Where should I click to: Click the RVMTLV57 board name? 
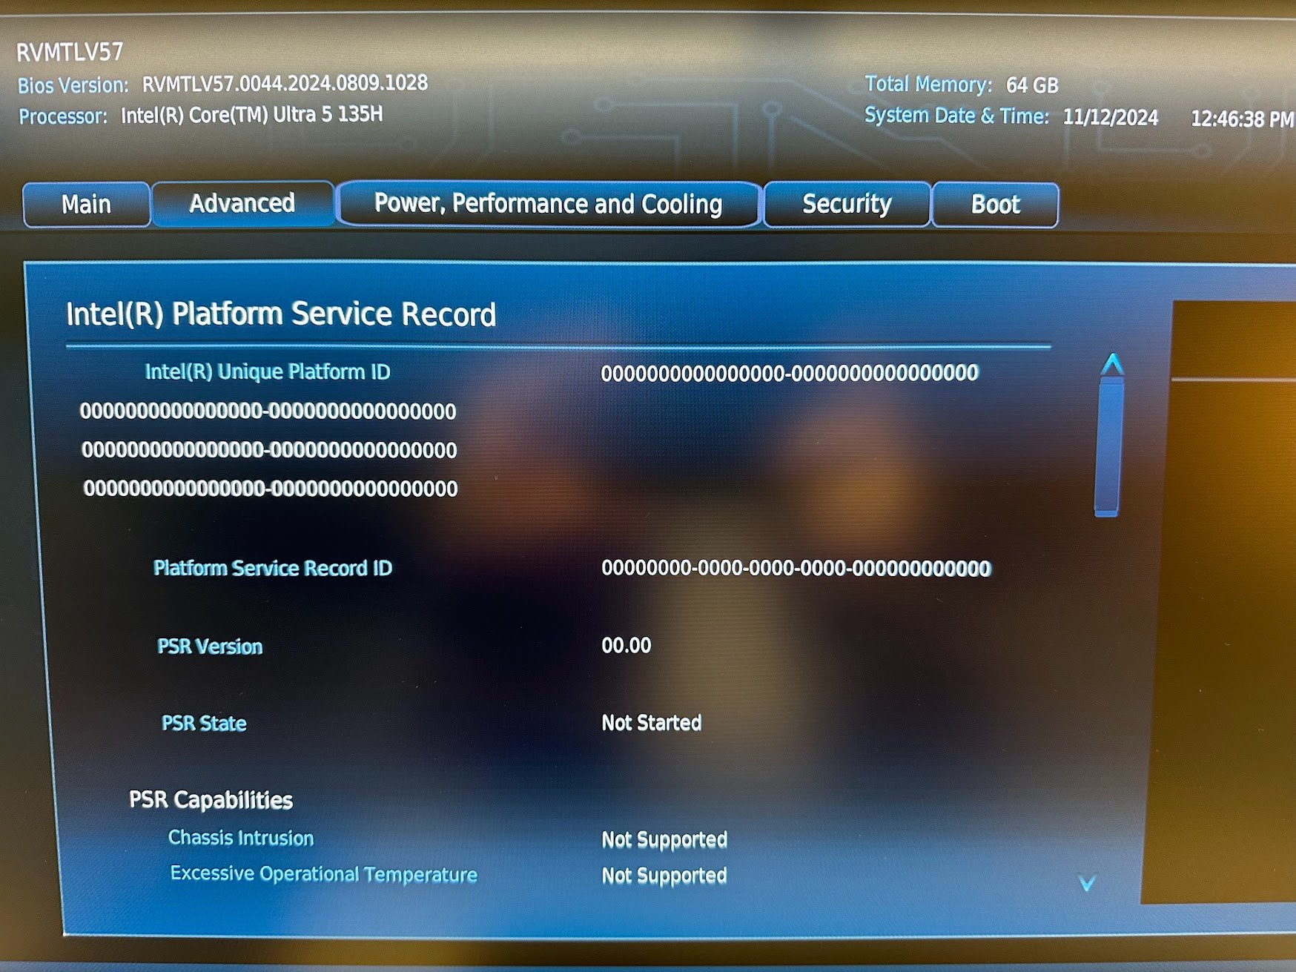coord(70,52)
